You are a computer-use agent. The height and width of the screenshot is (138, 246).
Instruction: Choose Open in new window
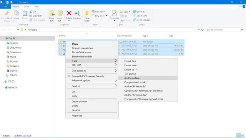pyautogui.click(x=92, y=48)
